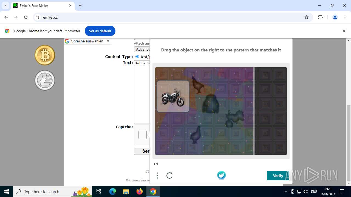Click the jacket-shaped silhouette pattern

[211, 104]
